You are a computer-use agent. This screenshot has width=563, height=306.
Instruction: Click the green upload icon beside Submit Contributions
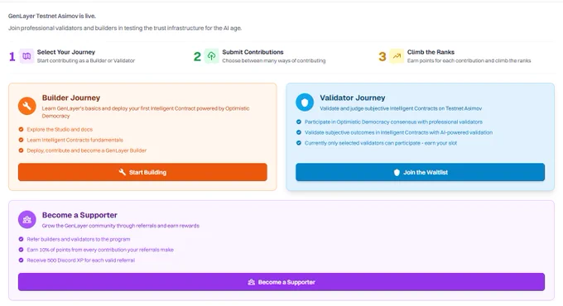211,56
